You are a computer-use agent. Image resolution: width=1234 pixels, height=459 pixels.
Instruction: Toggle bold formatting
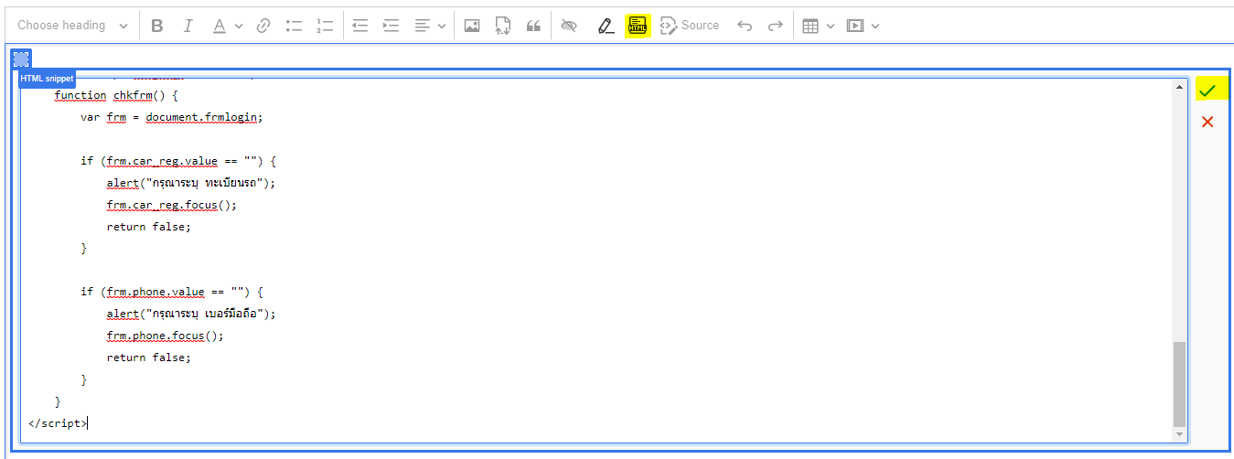tap(157, 26)
